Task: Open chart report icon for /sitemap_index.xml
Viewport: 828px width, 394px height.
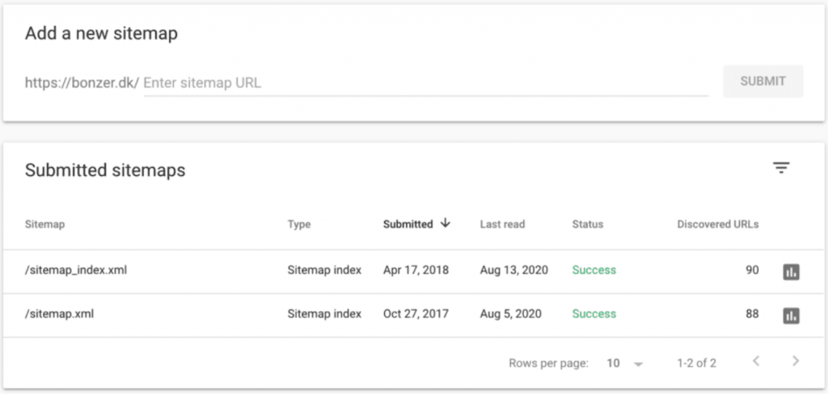Action: [791, 271]
